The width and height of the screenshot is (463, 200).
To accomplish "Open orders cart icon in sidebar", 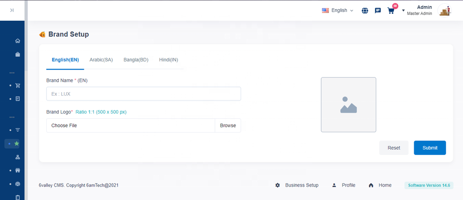I will [18, 86].
